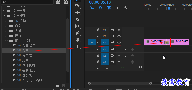
Task: Select the Type tool
Action: point(78,46)
